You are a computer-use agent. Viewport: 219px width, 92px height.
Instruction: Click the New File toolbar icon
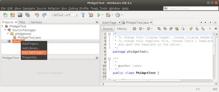(5, 15)
